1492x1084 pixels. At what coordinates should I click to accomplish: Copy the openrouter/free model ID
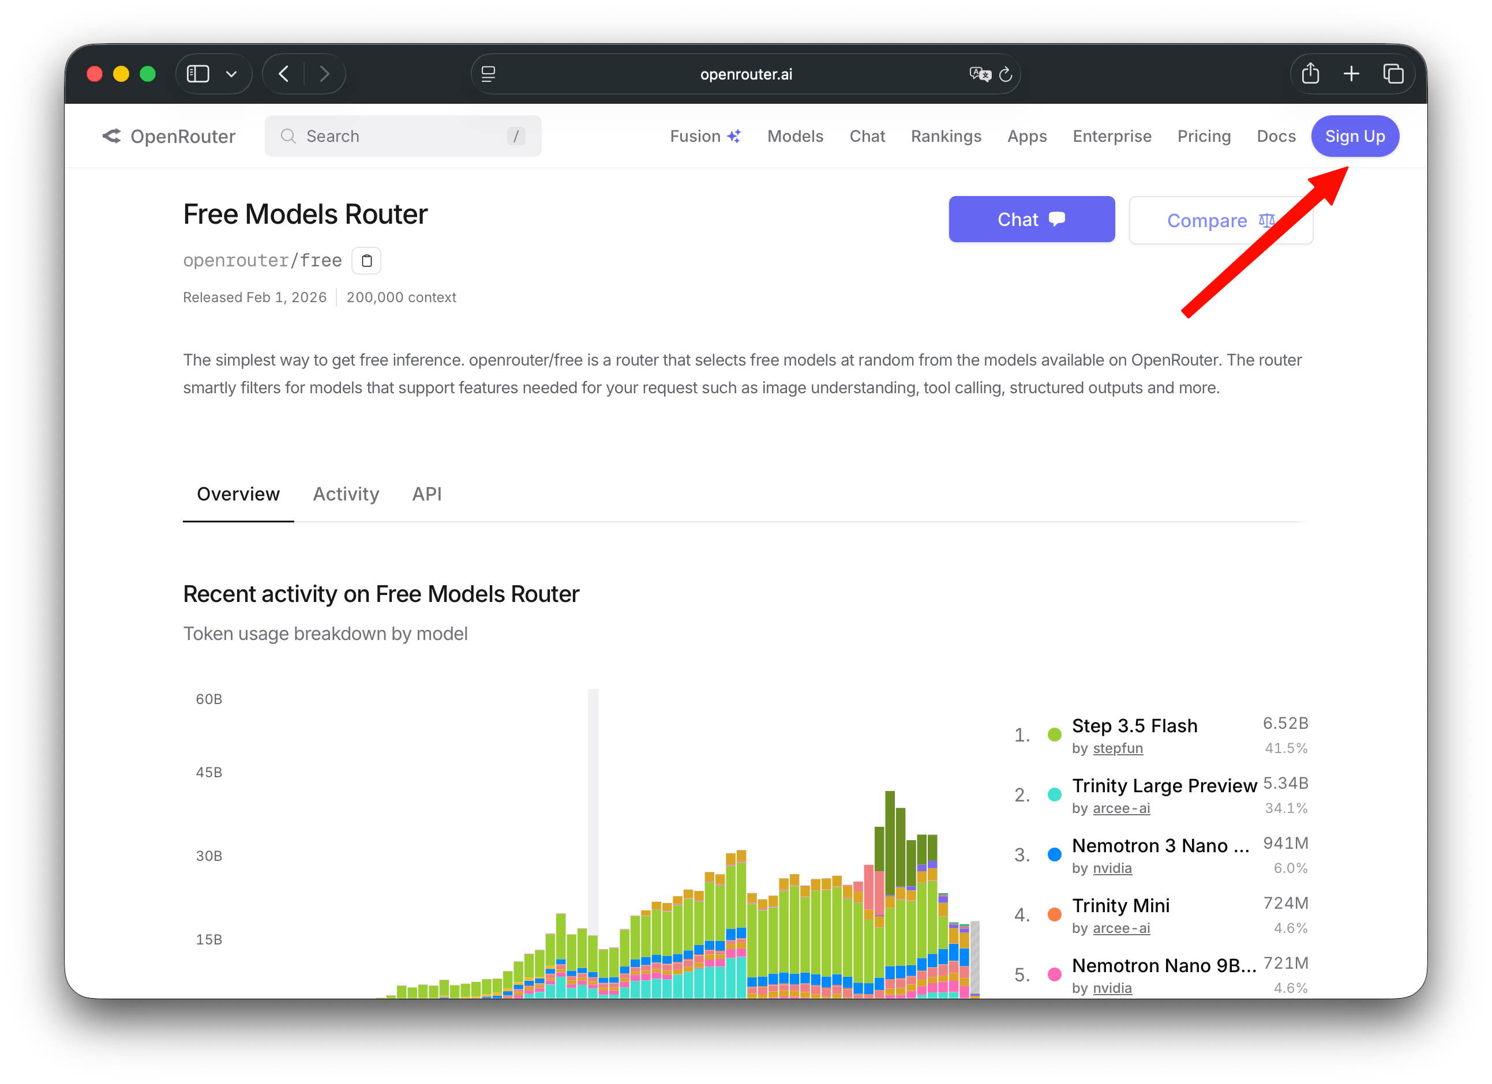366,260
